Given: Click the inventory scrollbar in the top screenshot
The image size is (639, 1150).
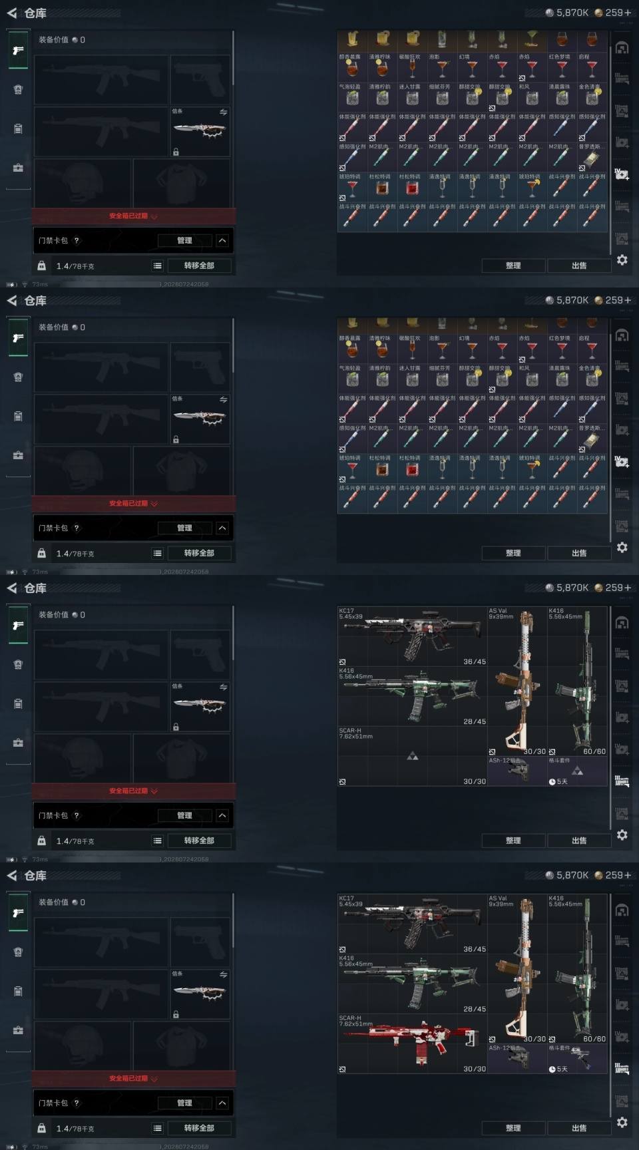Looking at the screenshot, I should coord(610,142).
